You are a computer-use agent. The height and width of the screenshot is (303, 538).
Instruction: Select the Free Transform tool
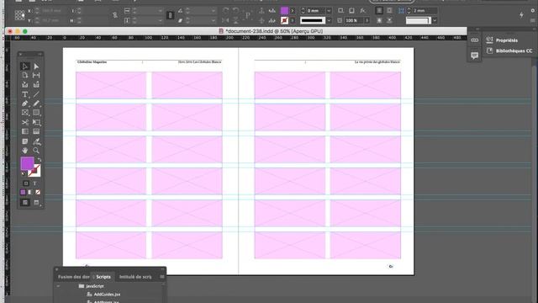[36, 122]
